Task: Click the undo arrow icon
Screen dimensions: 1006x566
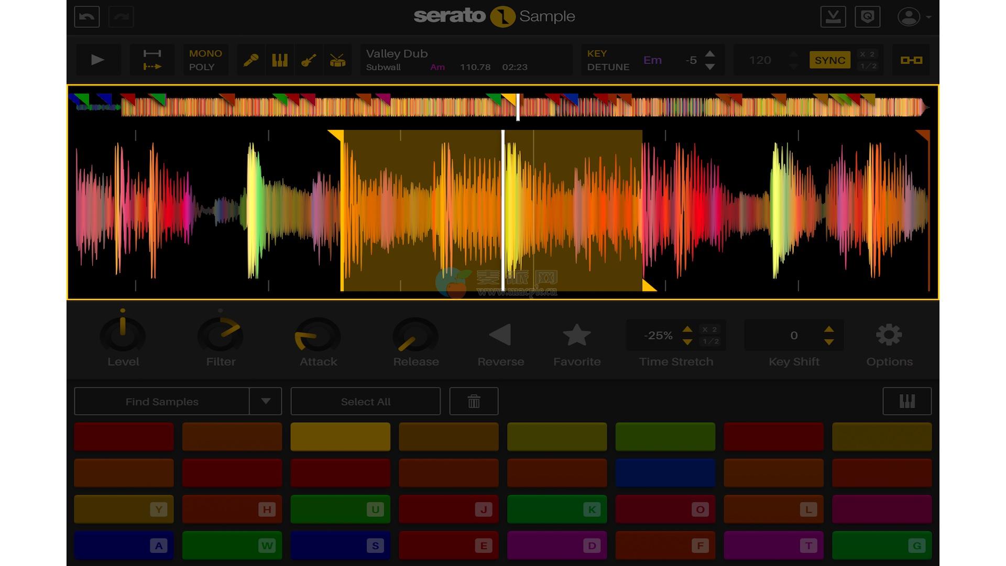Action: click(87, 17)
